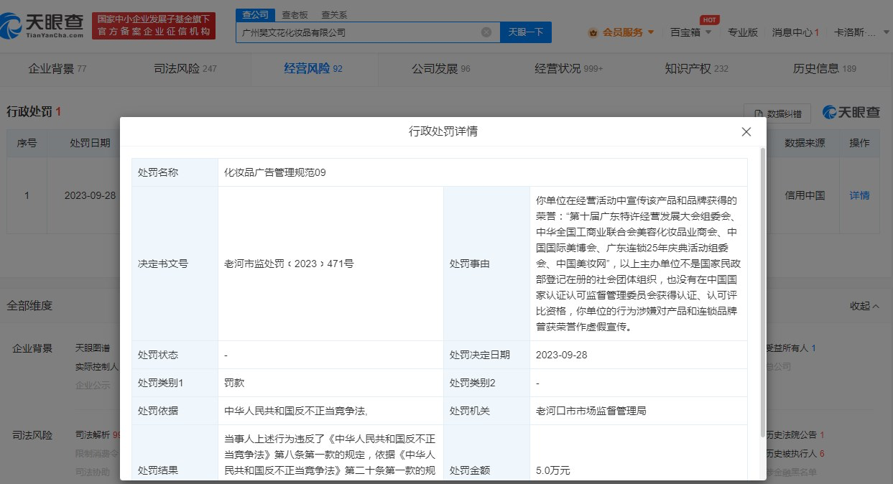The height and width of the screenshot is (484, 893).
Task: Click the 处罚日期 column header
Action: tap(90, 143)
